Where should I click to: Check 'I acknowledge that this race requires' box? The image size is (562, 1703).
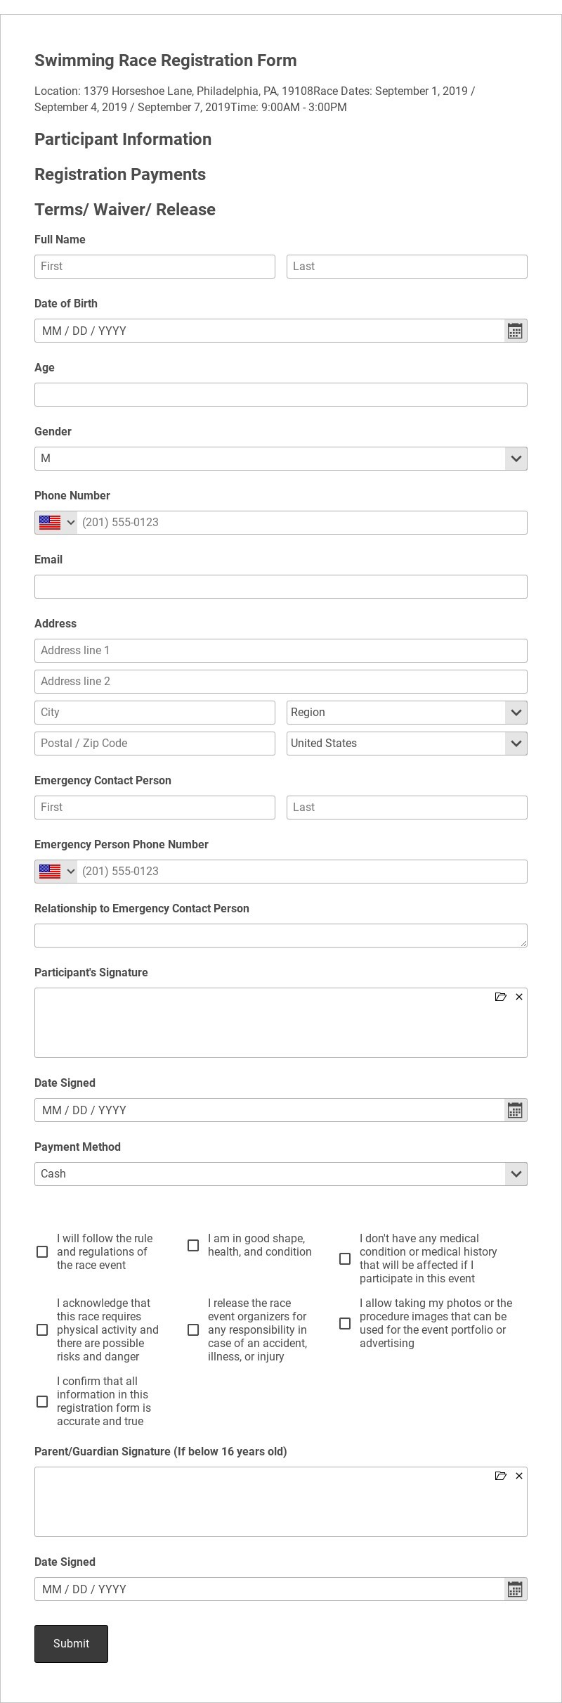coord(42,1329)
